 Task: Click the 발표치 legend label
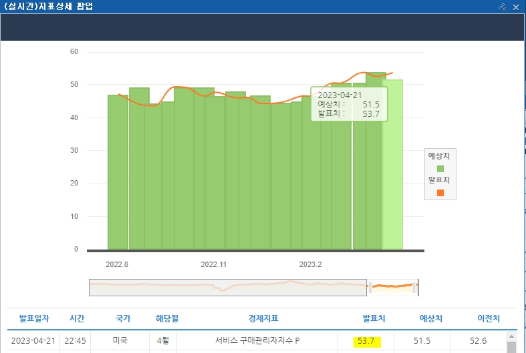tap(439, 180)
